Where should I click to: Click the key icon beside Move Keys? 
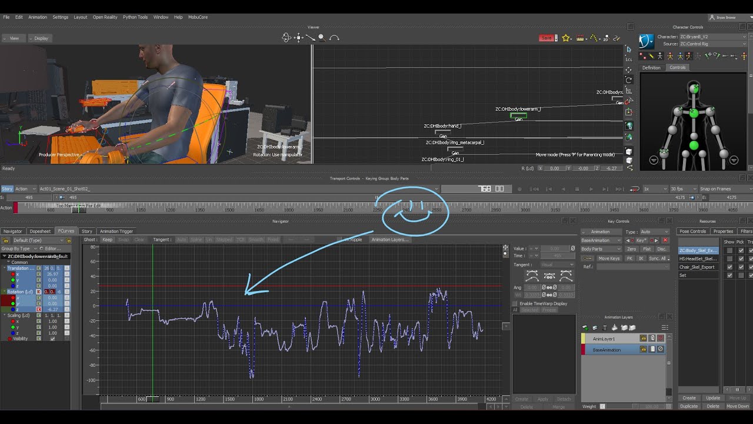coord(587,259)
